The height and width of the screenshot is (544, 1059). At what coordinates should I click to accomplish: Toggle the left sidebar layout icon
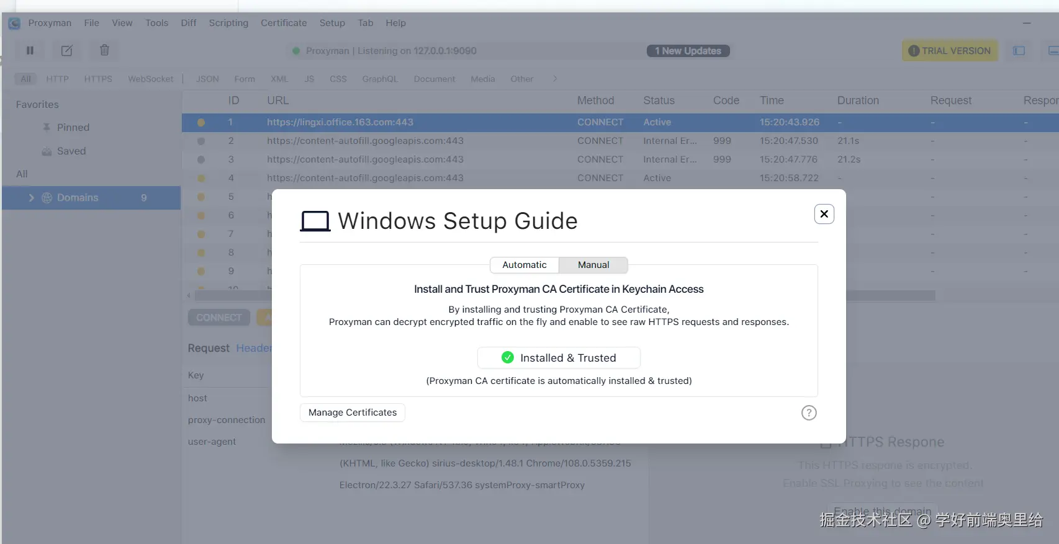(x=1019, y=51)
